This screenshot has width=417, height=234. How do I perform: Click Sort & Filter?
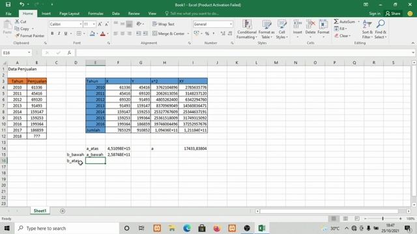pyautogui.click(x=367, y=29)
